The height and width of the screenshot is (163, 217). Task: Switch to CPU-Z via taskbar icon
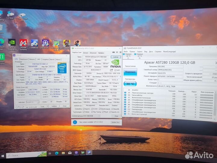76,153
